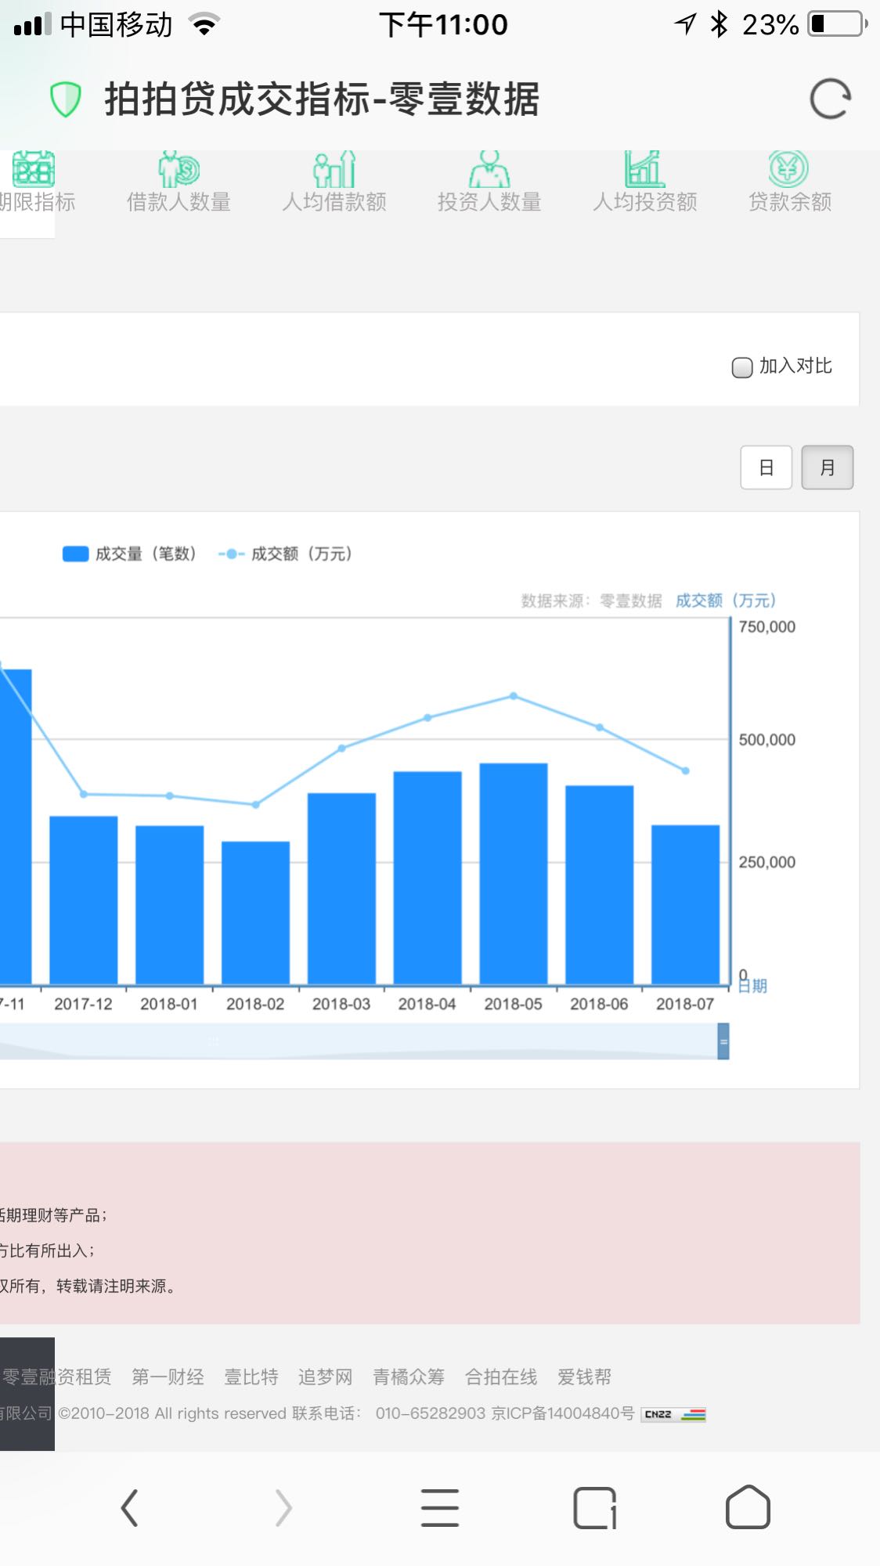This screenshot has width=880, height=1566.
Task: Check the 加入对比 checkbox
Action: click(x=741, y=367)
